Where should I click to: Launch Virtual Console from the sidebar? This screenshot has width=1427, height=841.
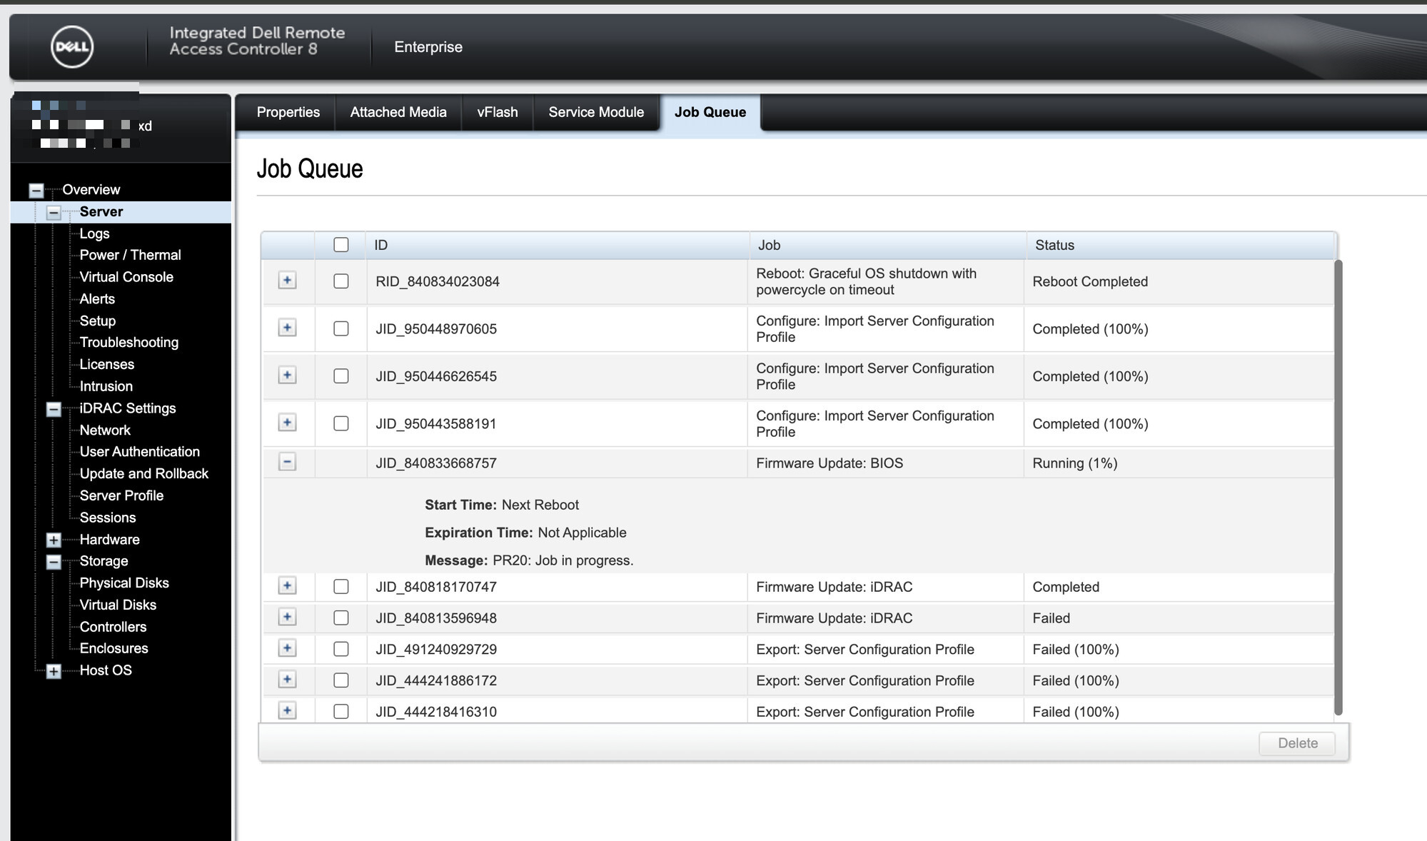pyautogui.click(x=126, y=277)
